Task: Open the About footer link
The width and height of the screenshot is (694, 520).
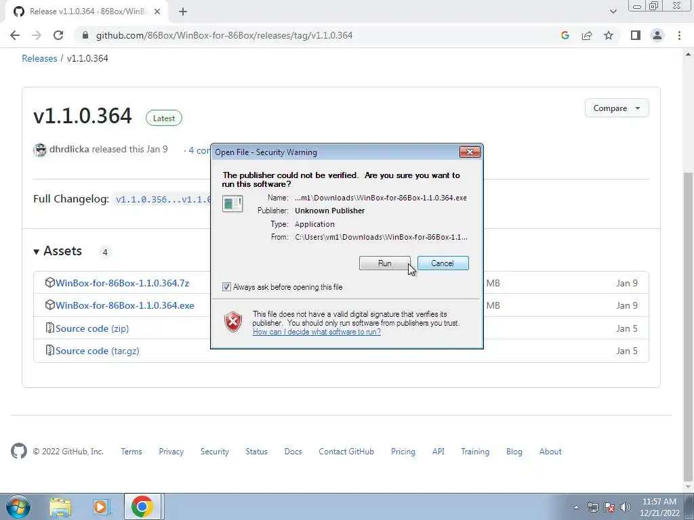Action: pyautogui.click(x=550, y=452)
